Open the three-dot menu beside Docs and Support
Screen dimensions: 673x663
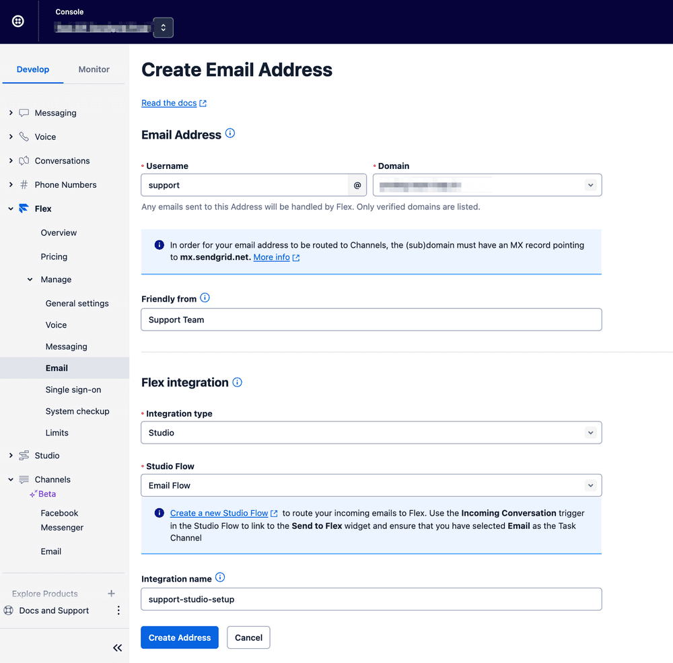[118, 610]
